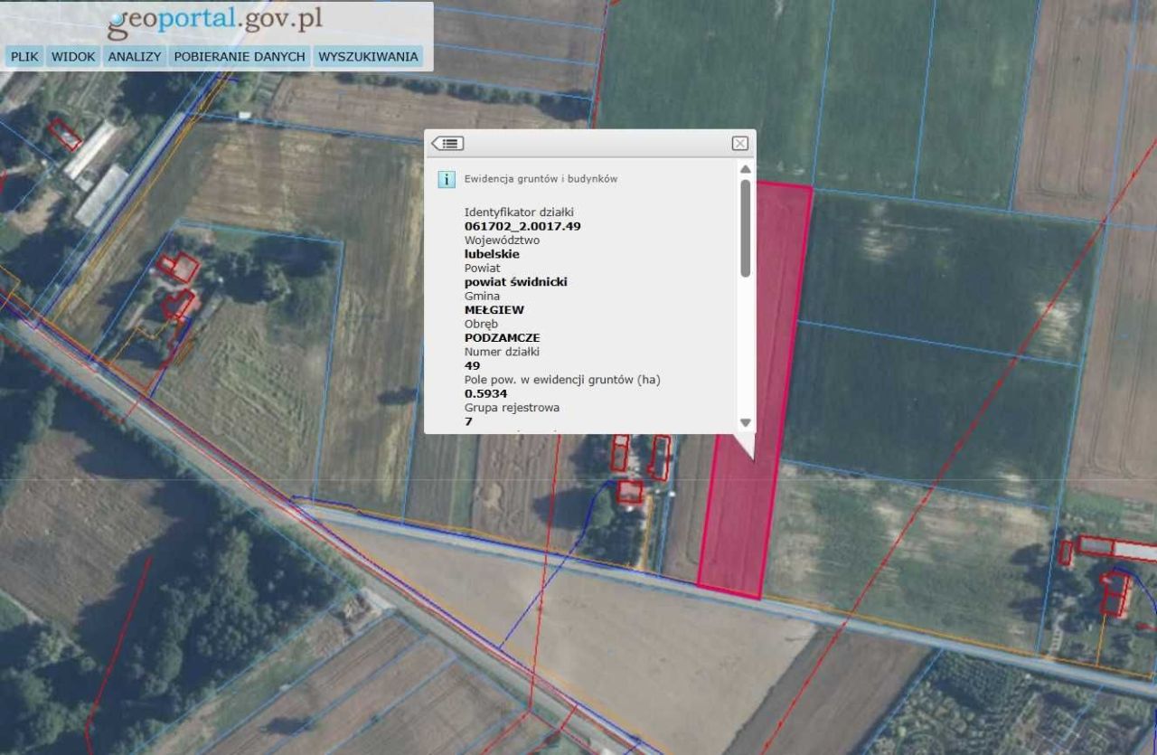This screenshot has width=1157, height=755.
Task: Click the back-to-list icon in popup header
Action: 447,144
